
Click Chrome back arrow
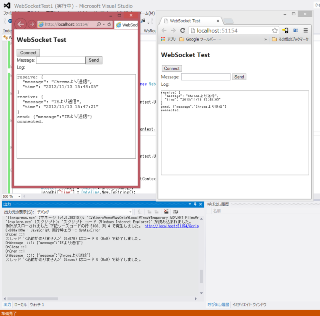pyautogui.click(x=164, y=31)
